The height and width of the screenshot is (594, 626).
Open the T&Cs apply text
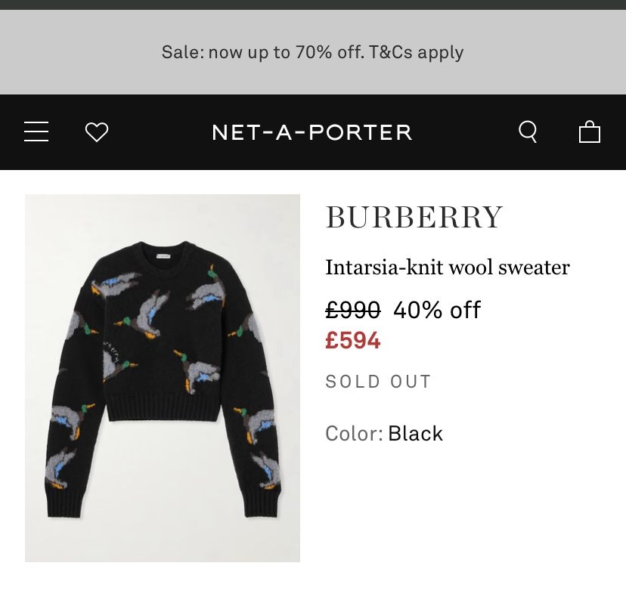pos(416,52)
